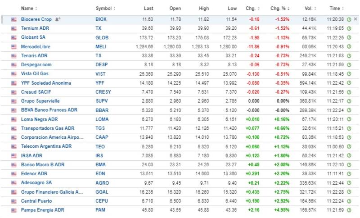Click the Adecoagro SA name link
Viewport: 360px width, 218px height.
click(36, 182)
